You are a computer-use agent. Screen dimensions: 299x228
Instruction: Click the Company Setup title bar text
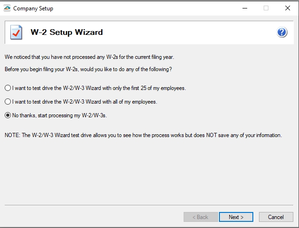pos(33,8)
